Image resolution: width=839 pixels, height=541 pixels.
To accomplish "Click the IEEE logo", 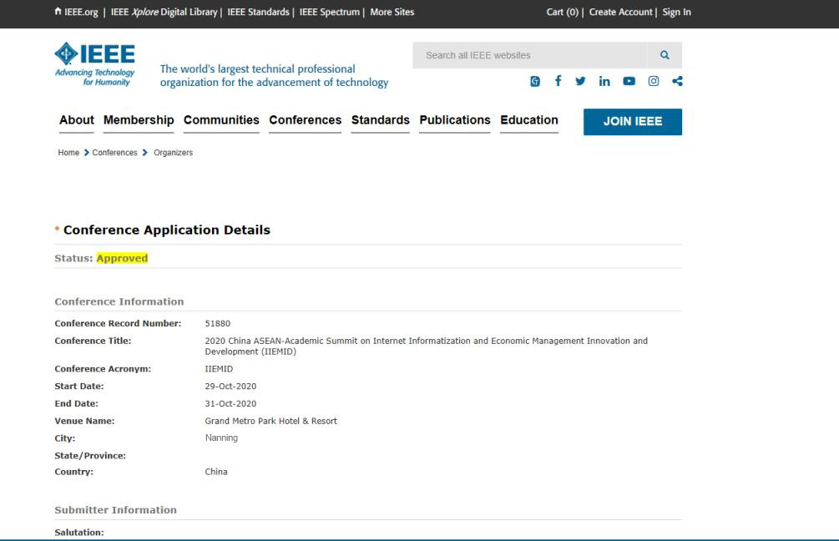I will coord(94,64).
